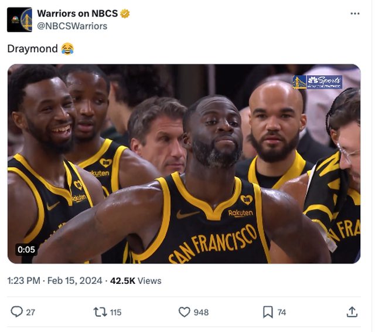Screen dimensions: 375x332
Task: Click the 0:05 video duration badge
Action: click(26, 249)
